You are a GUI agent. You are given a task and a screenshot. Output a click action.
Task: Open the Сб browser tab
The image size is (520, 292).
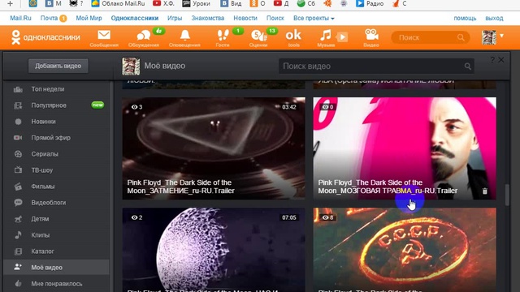[x=306, y=3]
